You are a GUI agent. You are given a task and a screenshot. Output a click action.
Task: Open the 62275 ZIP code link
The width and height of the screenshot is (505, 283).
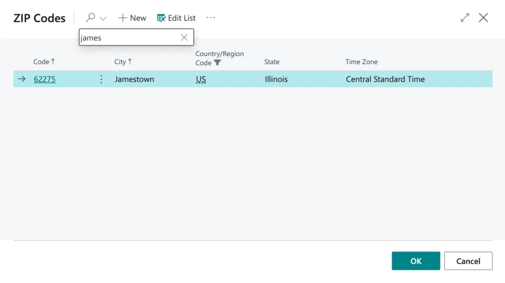44,79
